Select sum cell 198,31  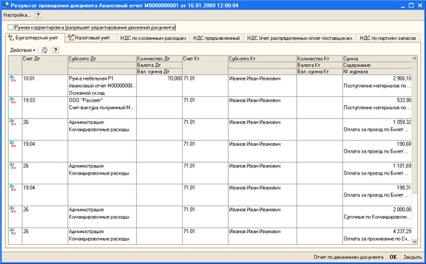377,188
